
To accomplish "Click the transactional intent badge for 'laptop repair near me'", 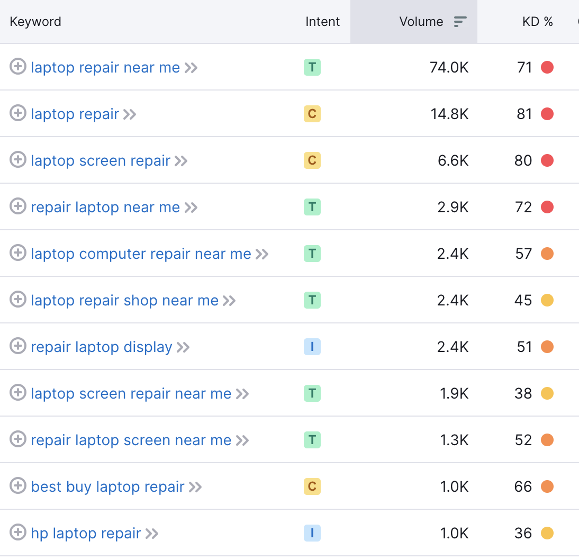I will click(312, 67).
